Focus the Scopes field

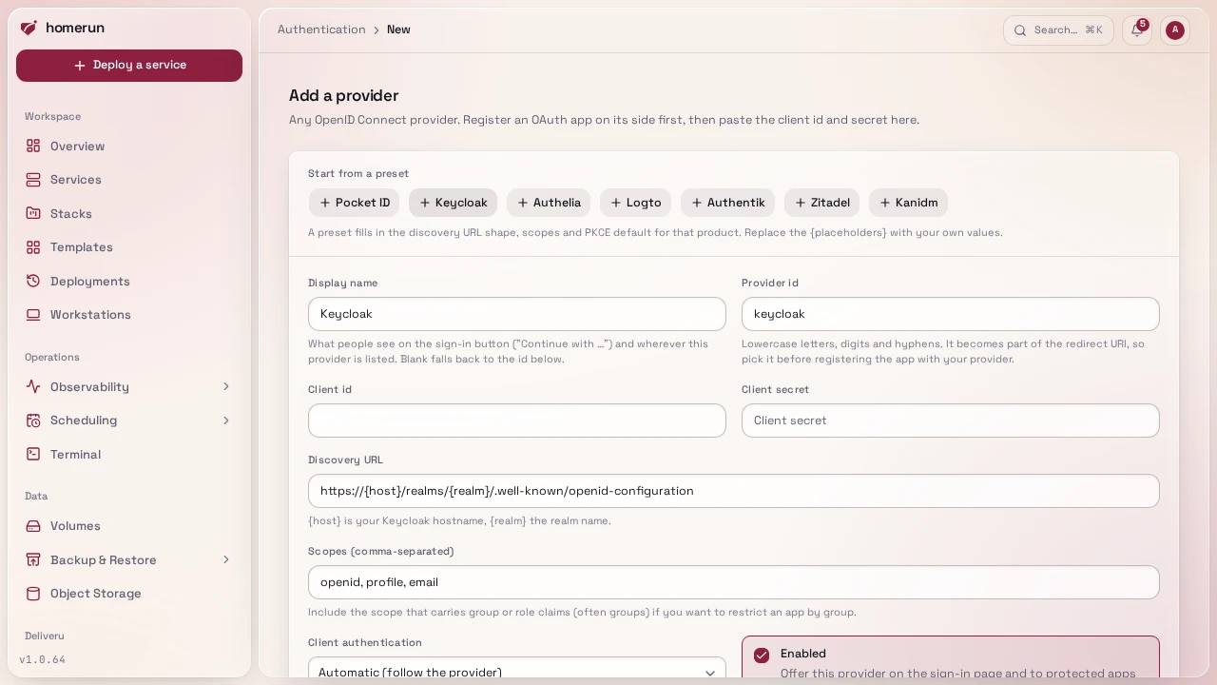[734, 582]
